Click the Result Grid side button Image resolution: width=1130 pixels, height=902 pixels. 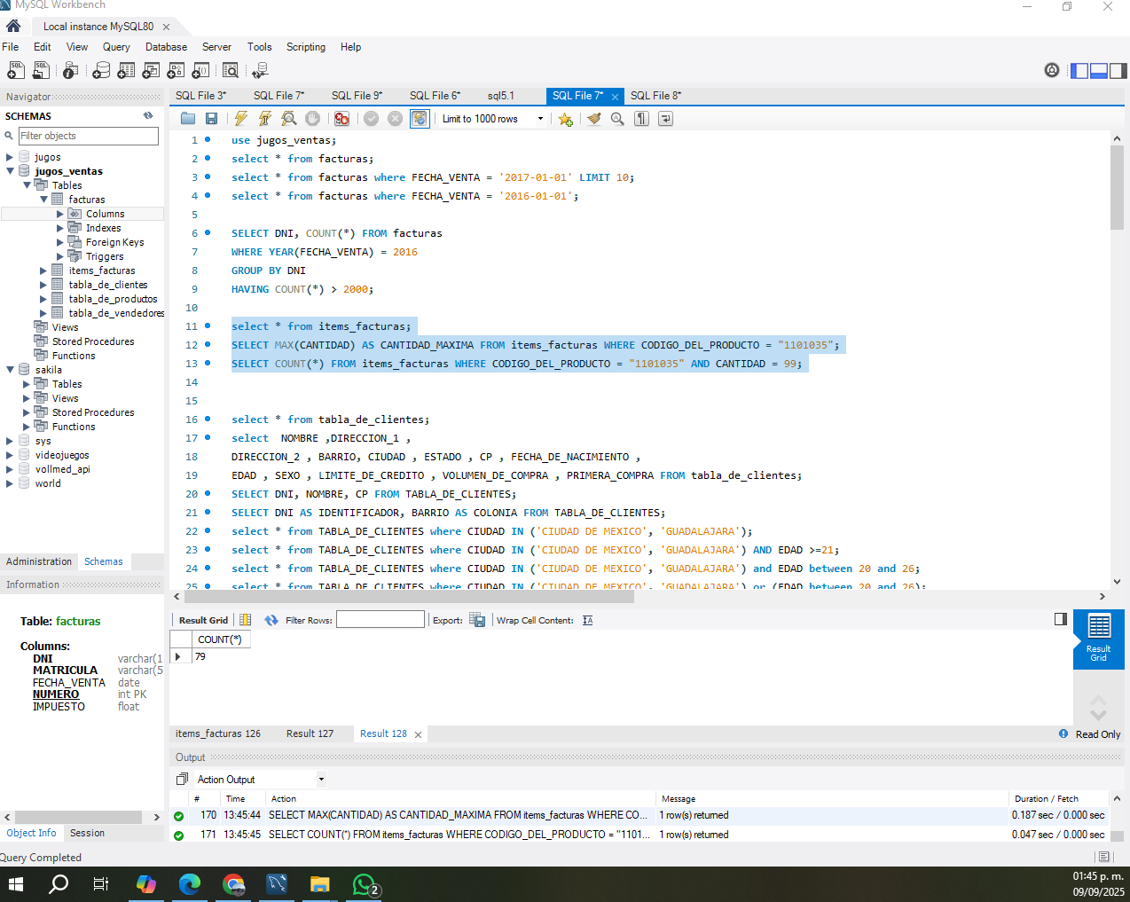pos(1099,639)
